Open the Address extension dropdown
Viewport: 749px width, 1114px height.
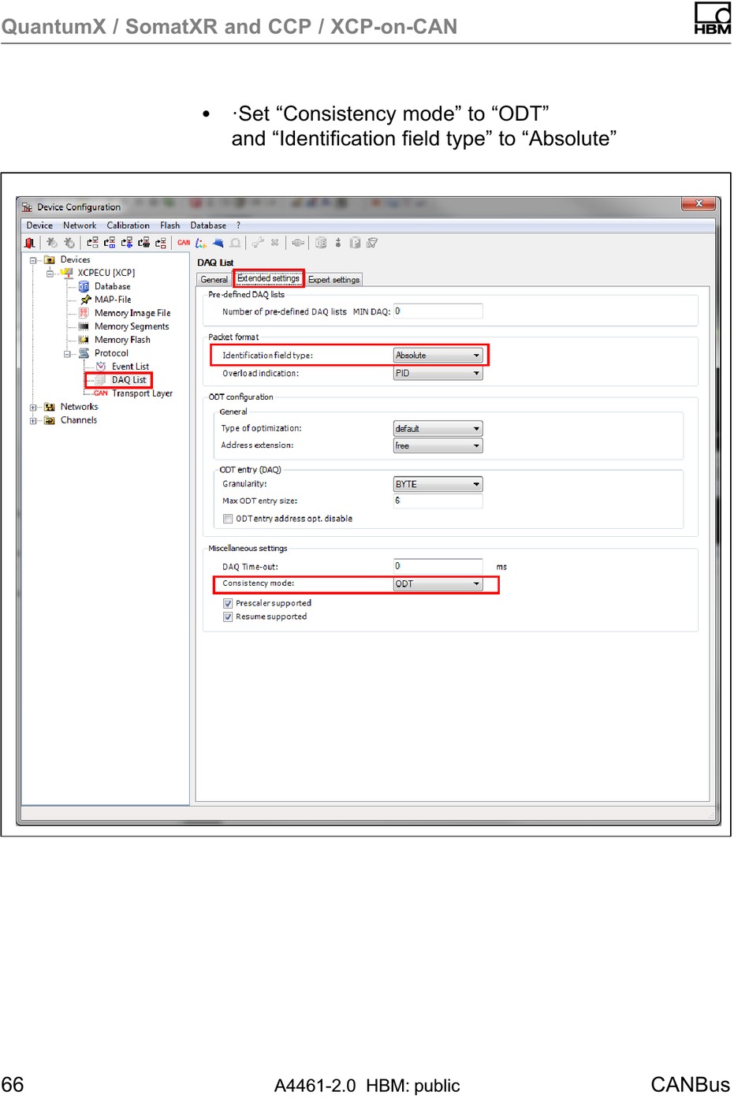click(438, 446)
